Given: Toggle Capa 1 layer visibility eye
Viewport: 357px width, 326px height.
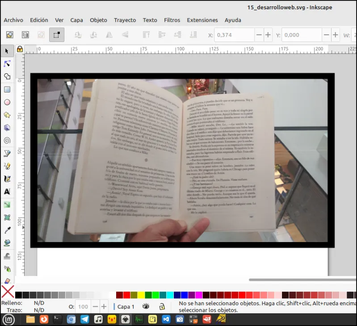Looking at the screenshot, I should pos(146,306).
